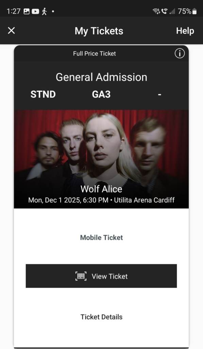This screenshot has height=349, width=203.
Task: Close My Tickets with the X icon
Action: click(11, 30)
